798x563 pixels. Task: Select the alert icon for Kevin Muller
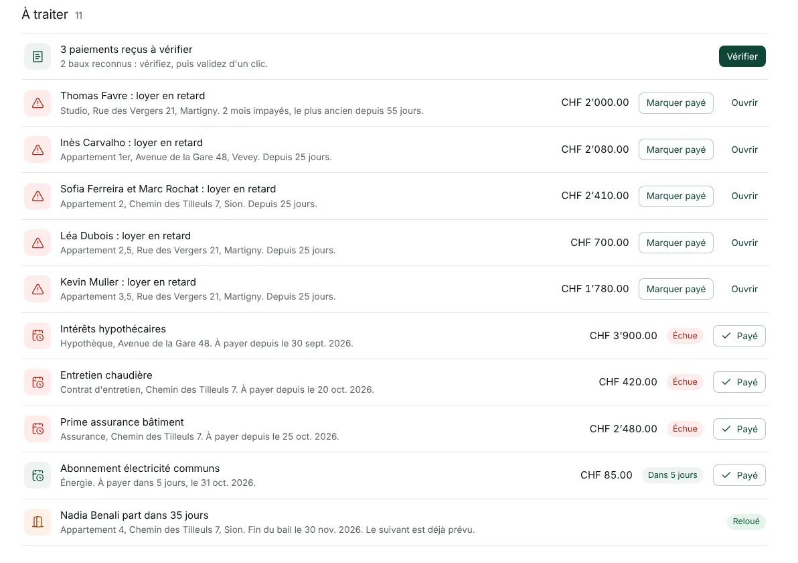(x=37, y=290)
